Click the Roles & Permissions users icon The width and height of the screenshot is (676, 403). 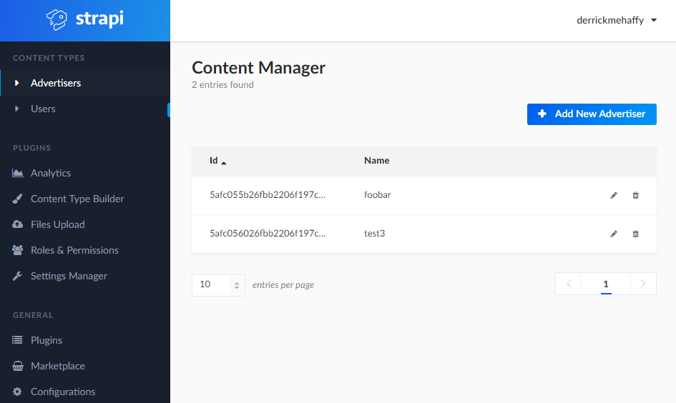(18, 250)
